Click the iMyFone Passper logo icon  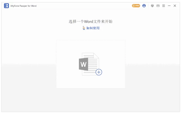point(6,6)
